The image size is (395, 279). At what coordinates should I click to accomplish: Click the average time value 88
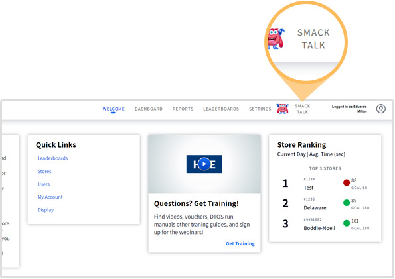pos(354,180)
